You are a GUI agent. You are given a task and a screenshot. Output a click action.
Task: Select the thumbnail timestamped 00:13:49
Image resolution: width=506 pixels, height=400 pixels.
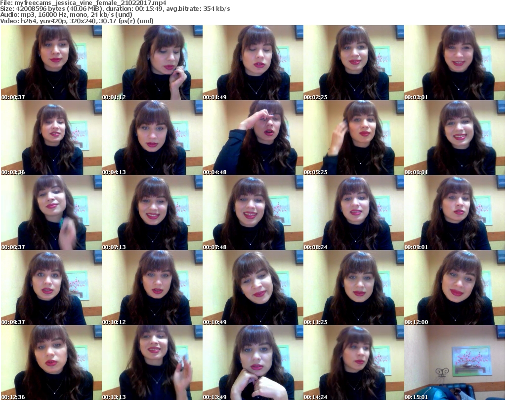pyautogui.click(x=253, y=363)
